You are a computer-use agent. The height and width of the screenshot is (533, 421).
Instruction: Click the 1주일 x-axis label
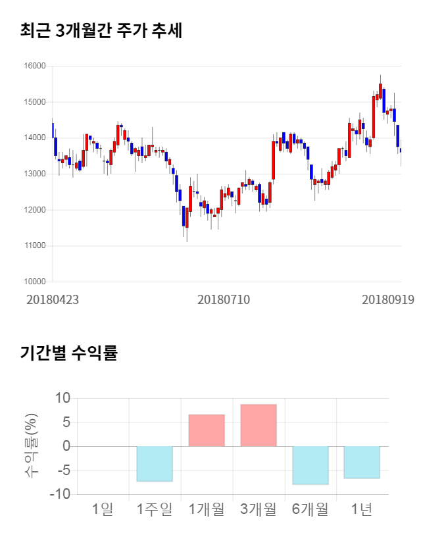point(155,509)
